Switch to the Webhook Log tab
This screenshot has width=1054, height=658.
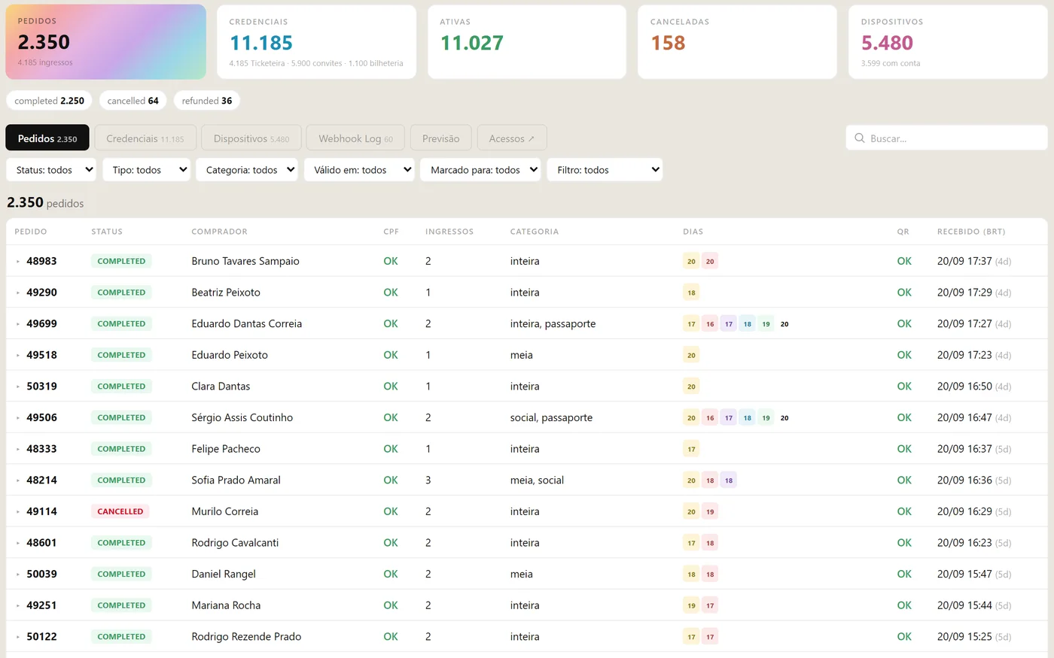pos(355,138)
